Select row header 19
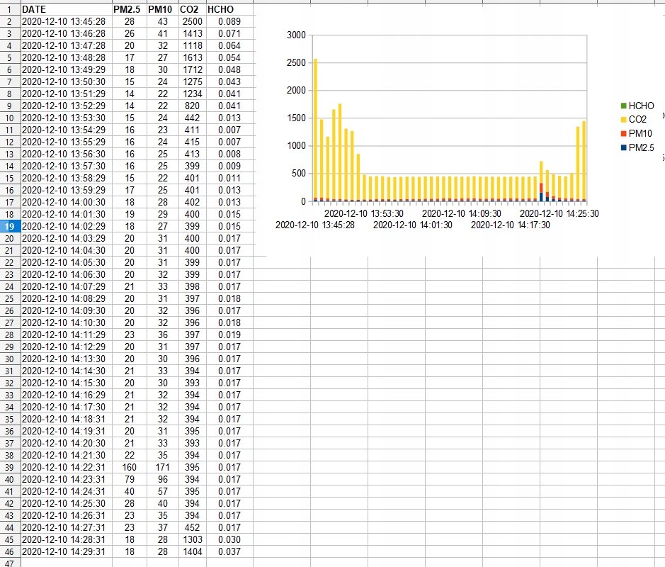The width and height of the screenshot is (665, 567). [10, 226]
